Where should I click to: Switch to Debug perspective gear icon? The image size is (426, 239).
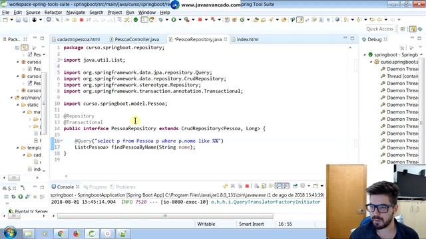coord(420,29)
